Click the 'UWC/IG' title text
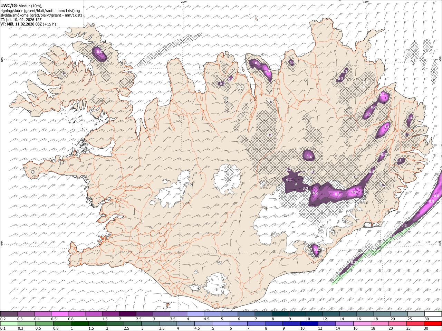This screenshot has height=331, width=442. point(8,6)
